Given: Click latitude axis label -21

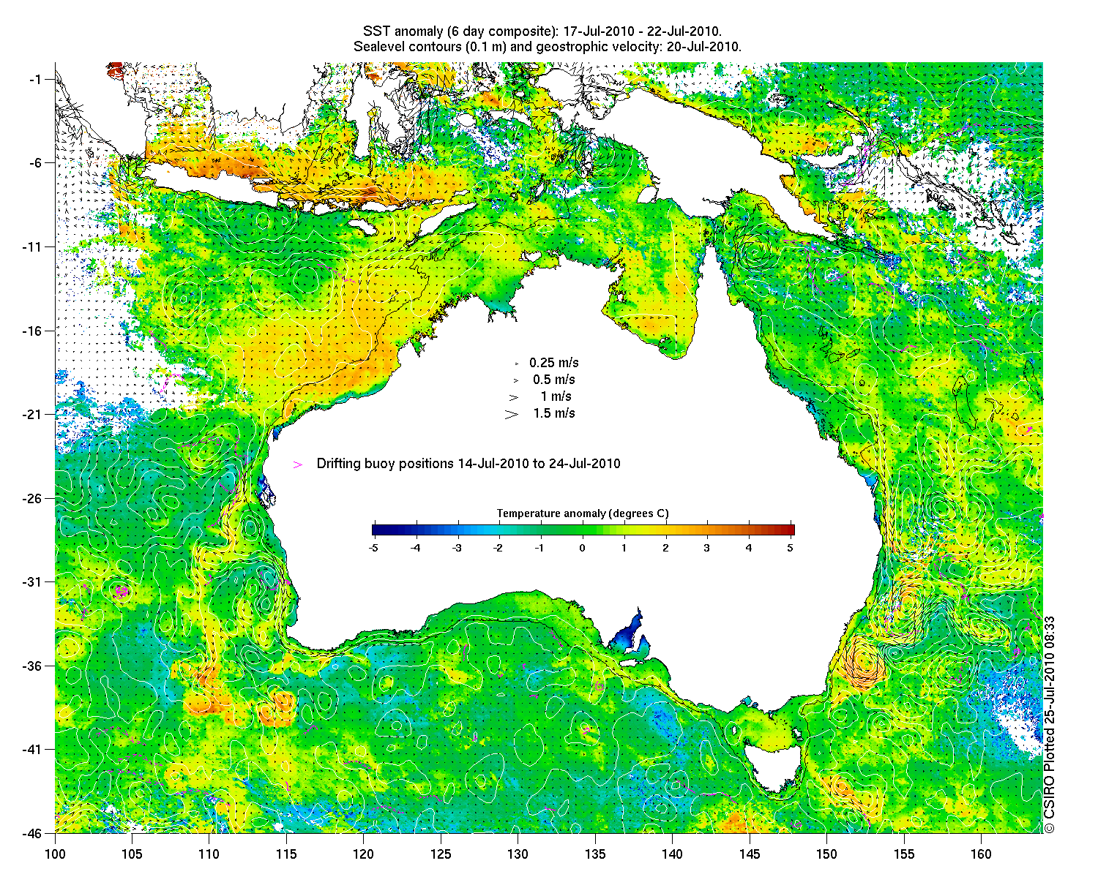Looking at the screenshot, I should [33, 414].
